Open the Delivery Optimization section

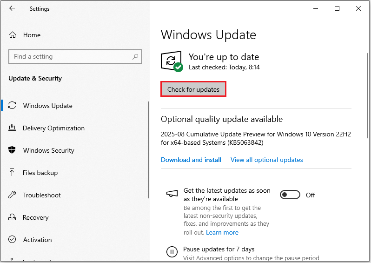(x=53, y=128)
